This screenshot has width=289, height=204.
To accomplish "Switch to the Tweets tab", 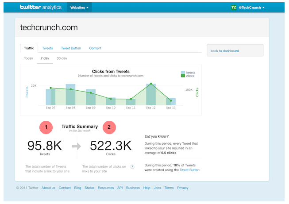I will 47,48.
